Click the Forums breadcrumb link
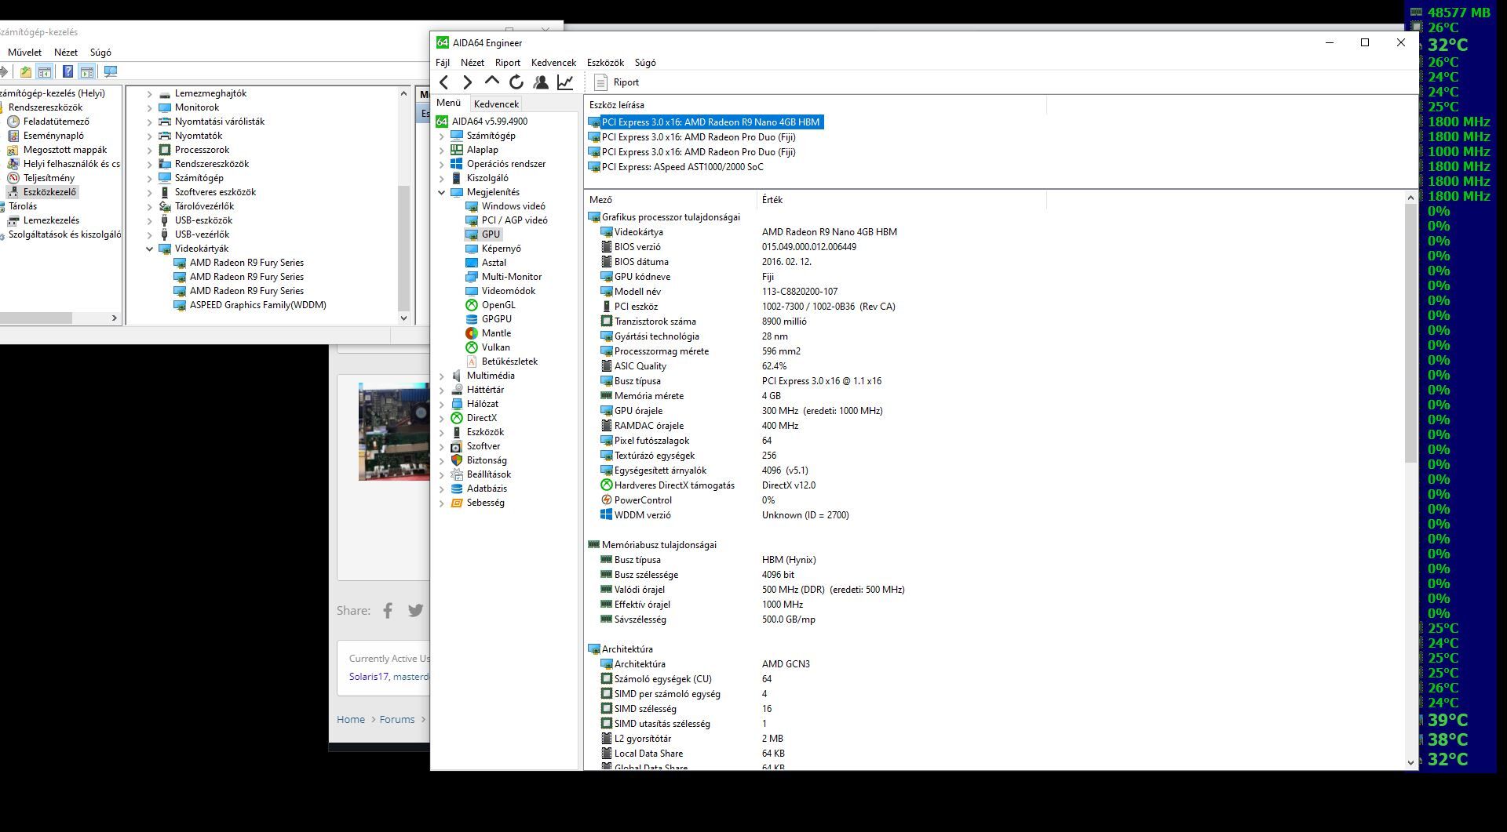The image size is (1507, 832). pos(397,720)
